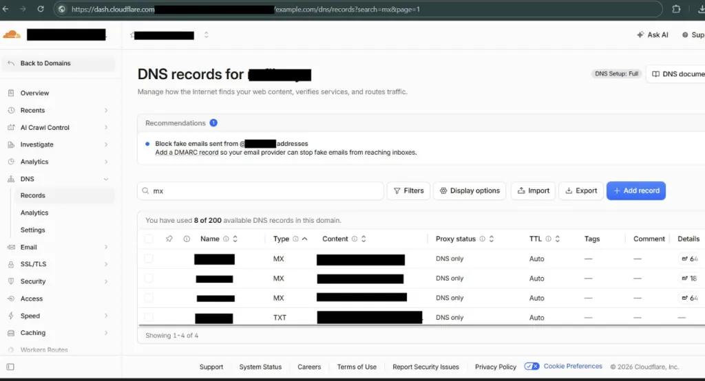Expand the SSL/TLS chevron
The width and height of the screenshot is (705, 381).
106,264
